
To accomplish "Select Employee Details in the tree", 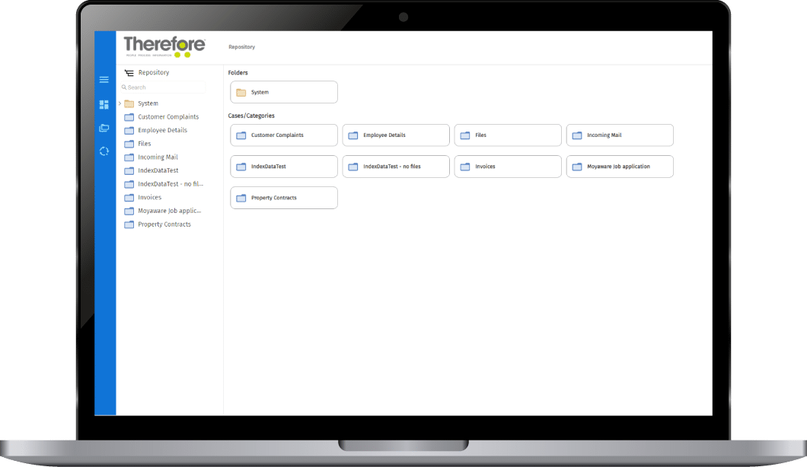I will 162,130.
